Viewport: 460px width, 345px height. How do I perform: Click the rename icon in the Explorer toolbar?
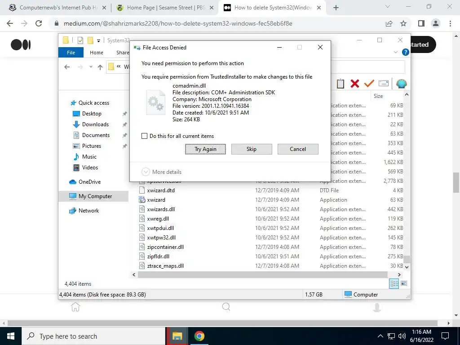[x=384, y=84]
